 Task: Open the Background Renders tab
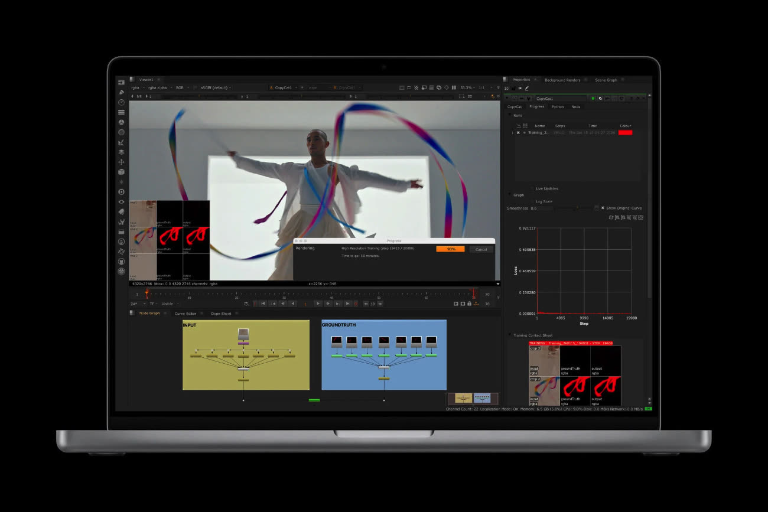click(562, 80)
